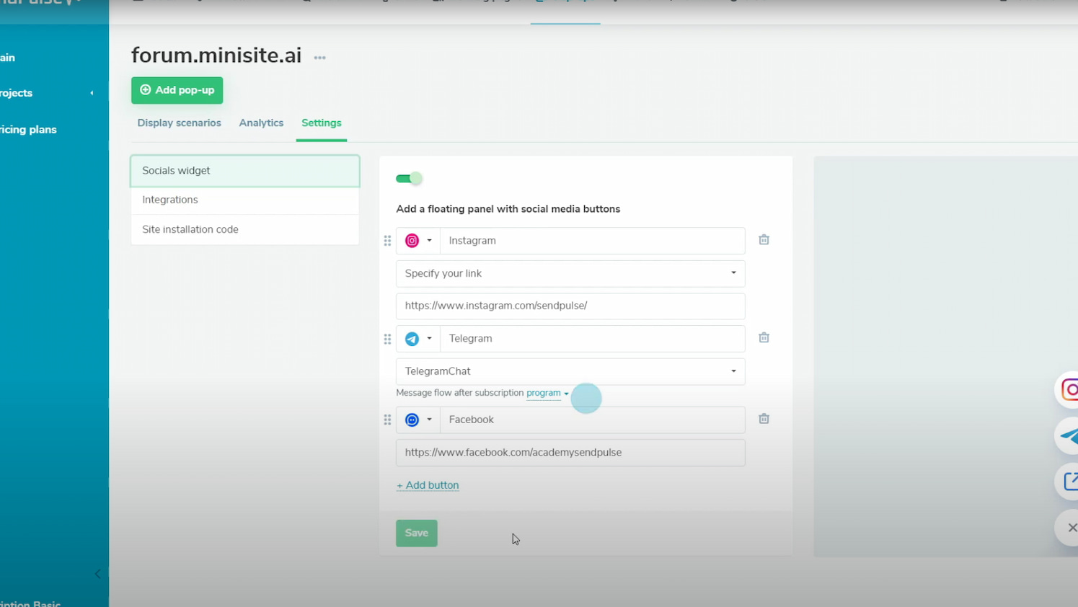Edit the Facebook URL input field
Image resolution: width=1078 pixels, height=607 pixels.
[570, 452]
